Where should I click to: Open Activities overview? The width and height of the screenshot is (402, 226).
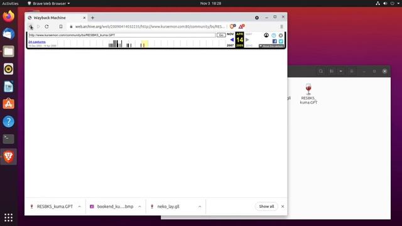point(10,3)
